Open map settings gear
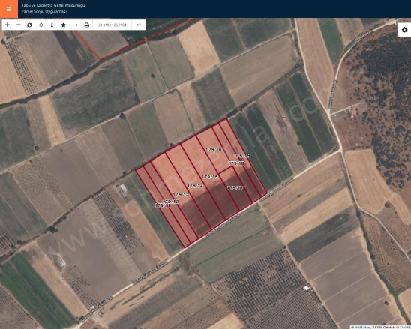The image size is (411, 329). point(404,30)
